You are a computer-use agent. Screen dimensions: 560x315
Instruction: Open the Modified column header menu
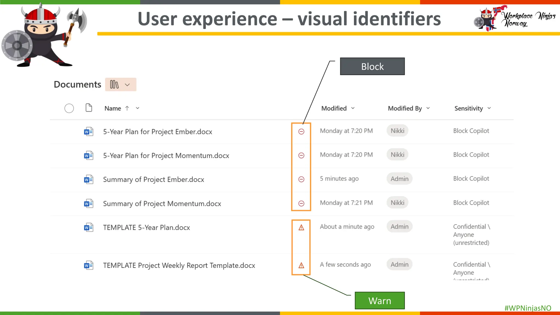tap(338, 108)
